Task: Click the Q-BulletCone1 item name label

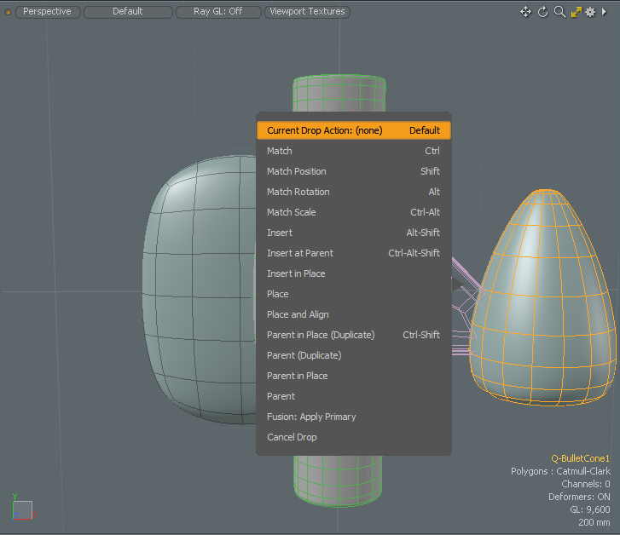Action: pyautogui.click(x=580, y=458)
